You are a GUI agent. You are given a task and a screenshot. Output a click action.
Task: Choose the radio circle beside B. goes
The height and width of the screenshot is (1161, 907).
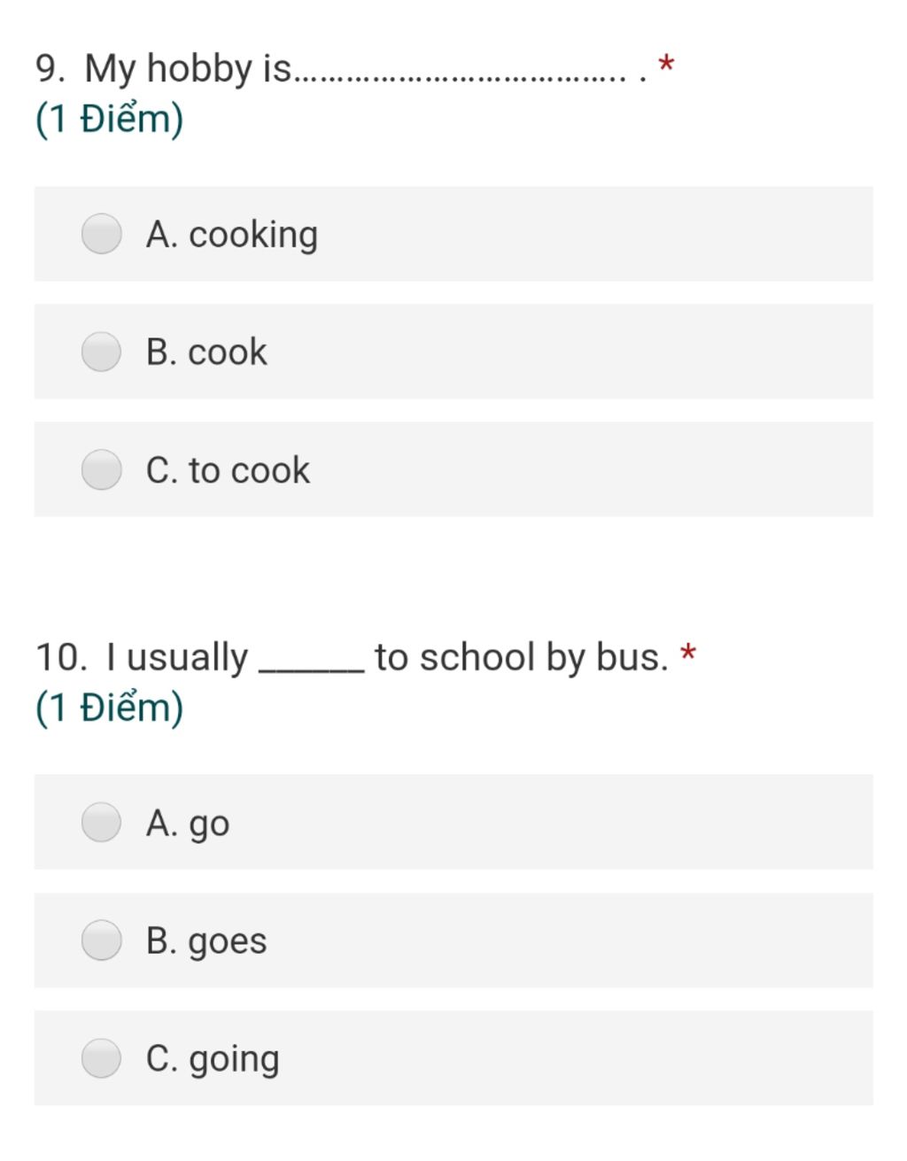[102, 940]
